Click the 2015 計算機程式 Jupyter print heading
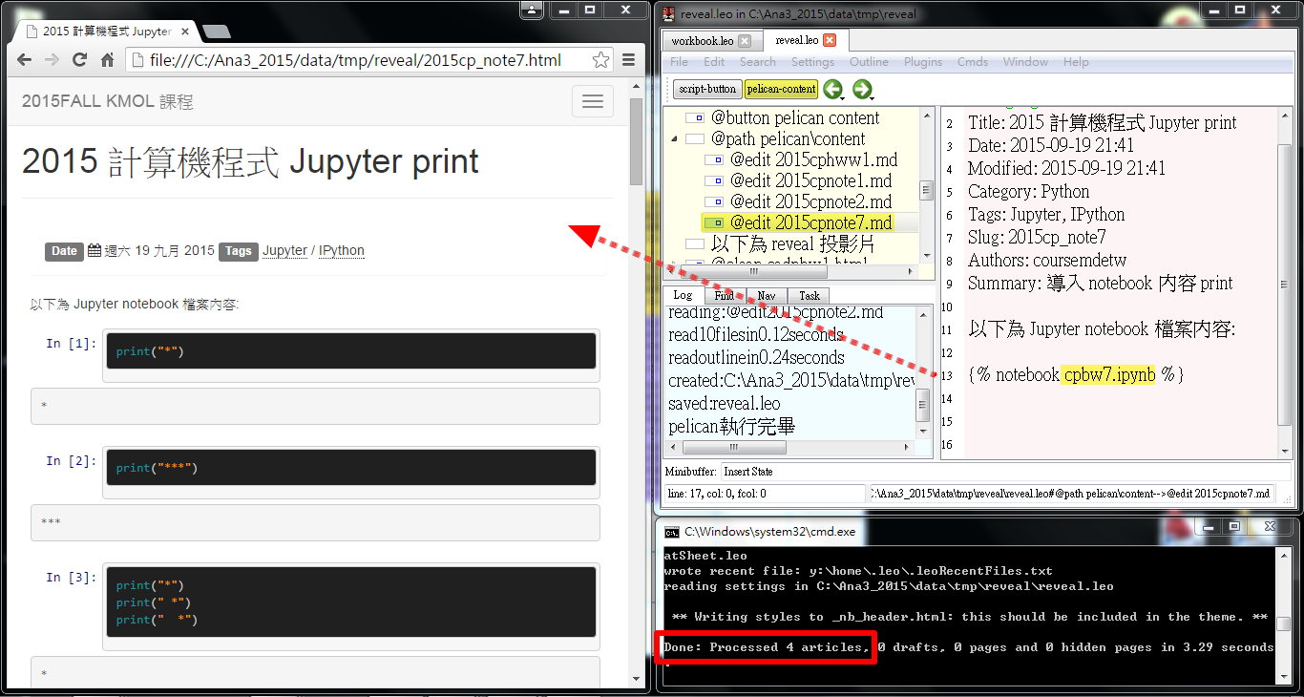 (250, 161)
